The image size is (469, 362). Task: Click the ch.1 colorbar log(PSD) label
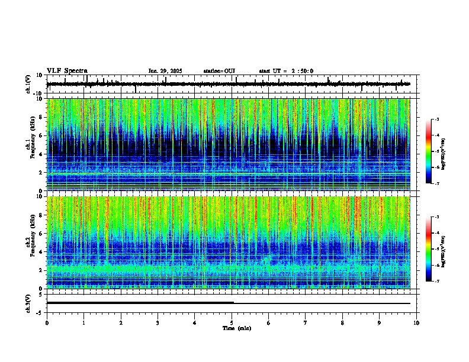(x=443, y=154)
